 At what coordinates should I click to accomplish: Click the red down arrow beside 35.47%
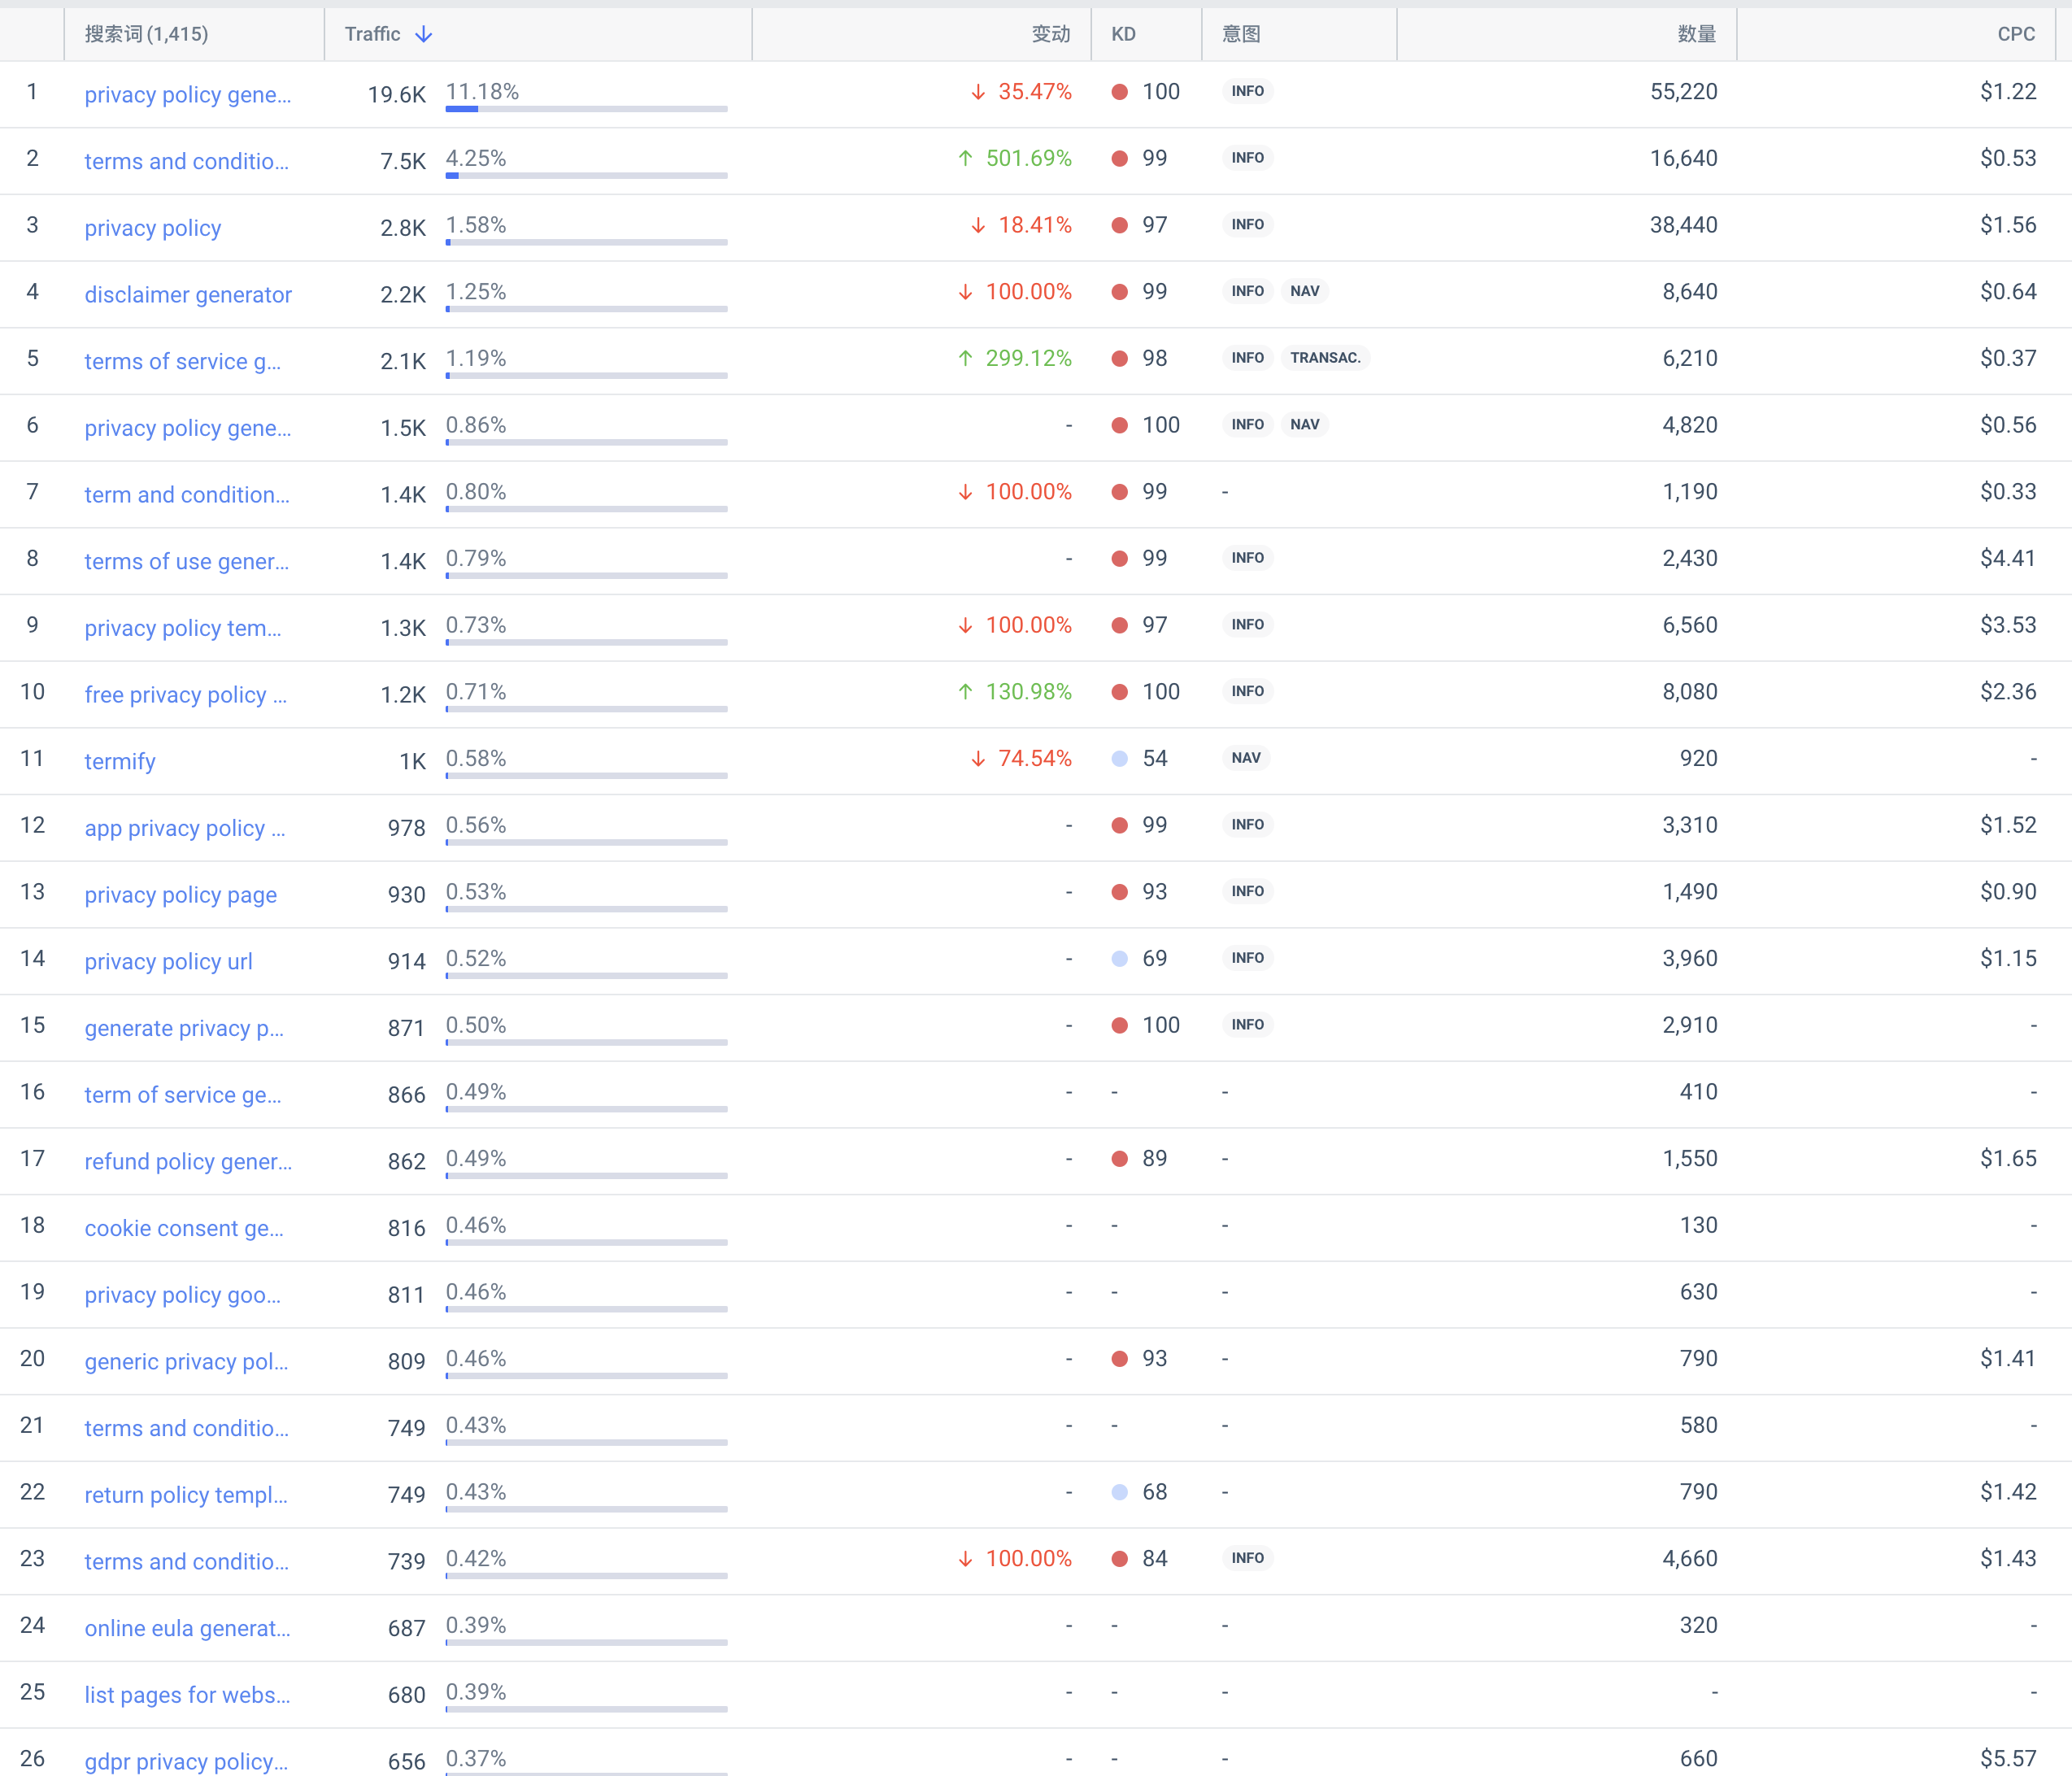[978, 92]
